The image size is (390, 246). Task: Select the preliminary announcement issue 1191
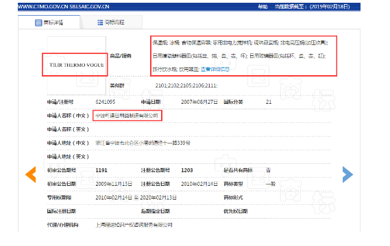pos(101,170)
